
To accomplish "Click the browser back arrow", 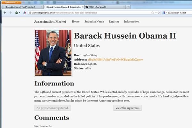I will click(4, 12).
